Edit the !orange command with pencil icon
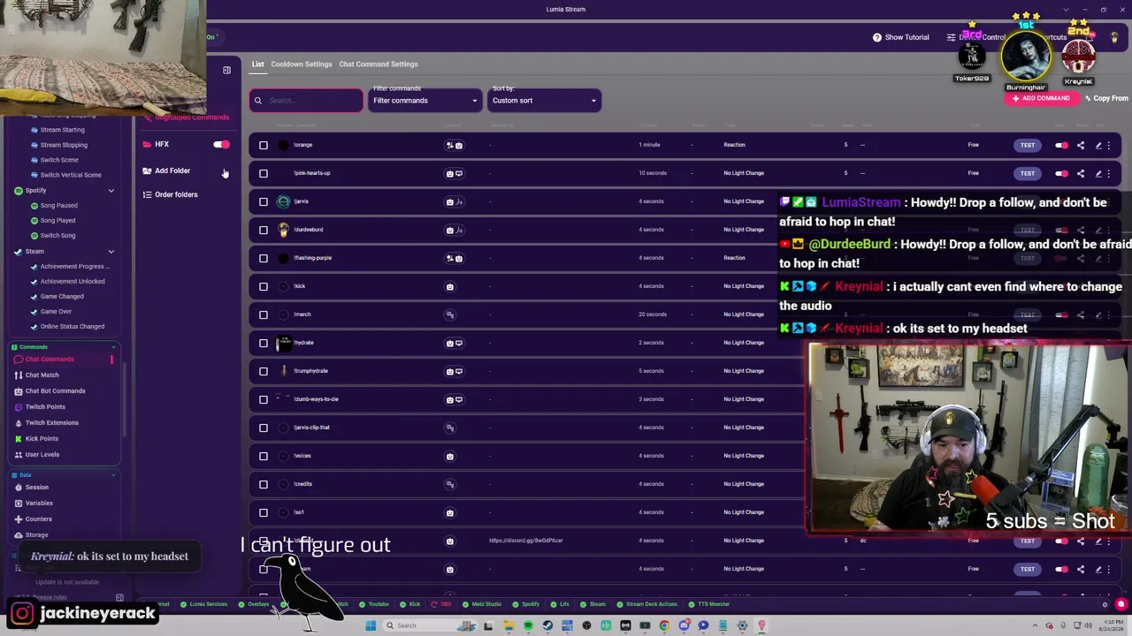This screenshot has height=636, width=1132. [1098, 145]
